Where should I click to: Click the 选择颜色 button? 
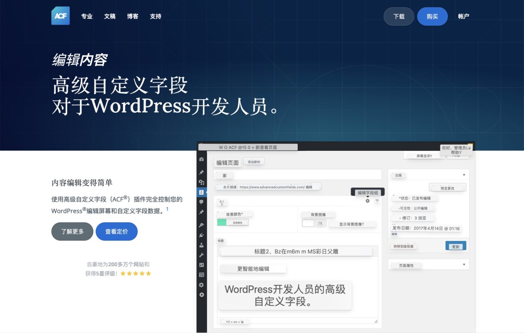tap(237, 223)
